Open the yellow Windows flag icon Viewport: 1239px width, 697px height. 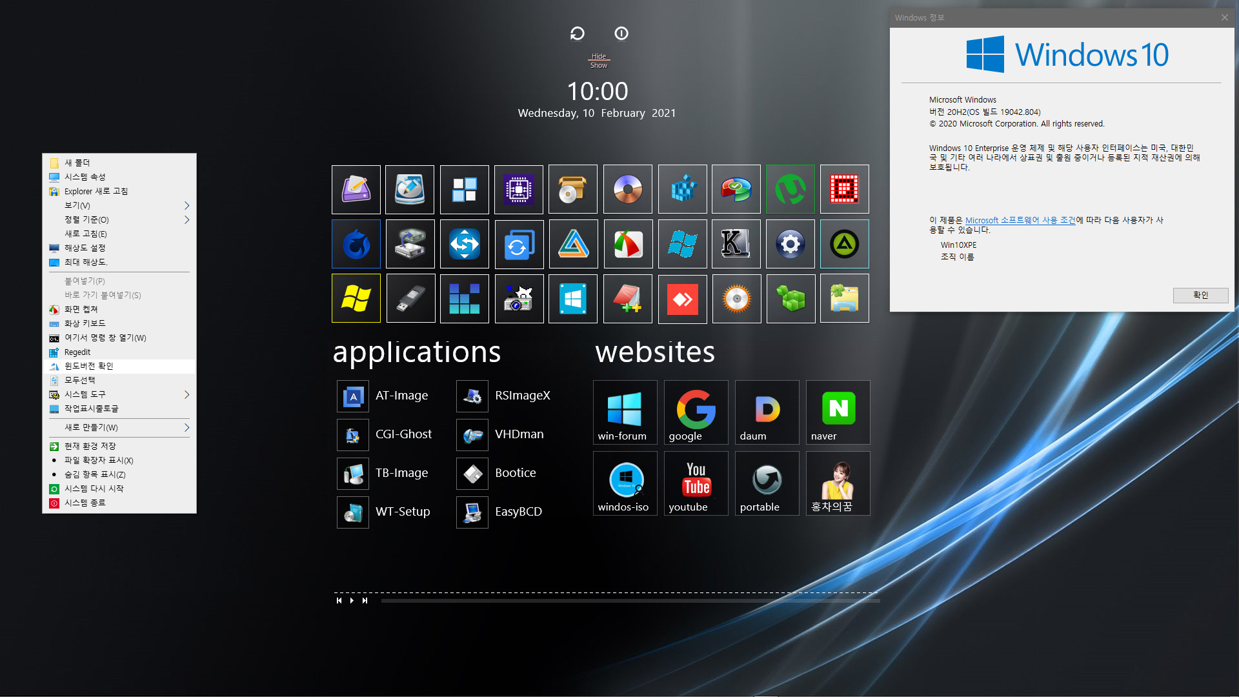[x=356, y=298]
